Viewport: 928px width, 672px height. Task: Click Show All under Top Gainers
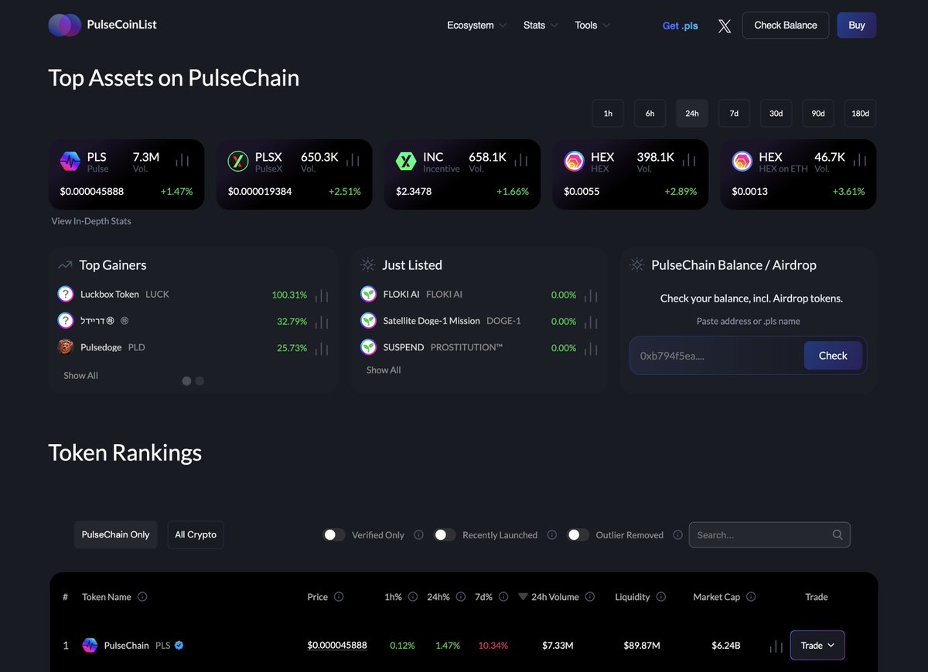80,376
